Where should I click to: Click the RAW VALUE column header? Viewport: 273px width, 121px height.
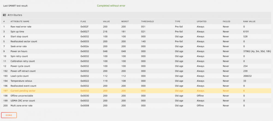249,22
